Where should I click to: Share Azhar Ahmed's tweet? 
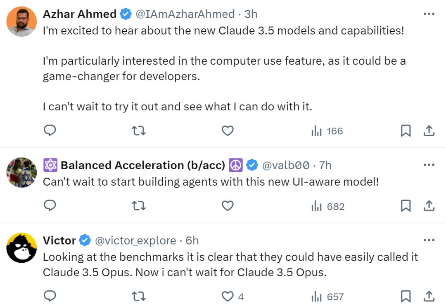[x=429, y=131]
